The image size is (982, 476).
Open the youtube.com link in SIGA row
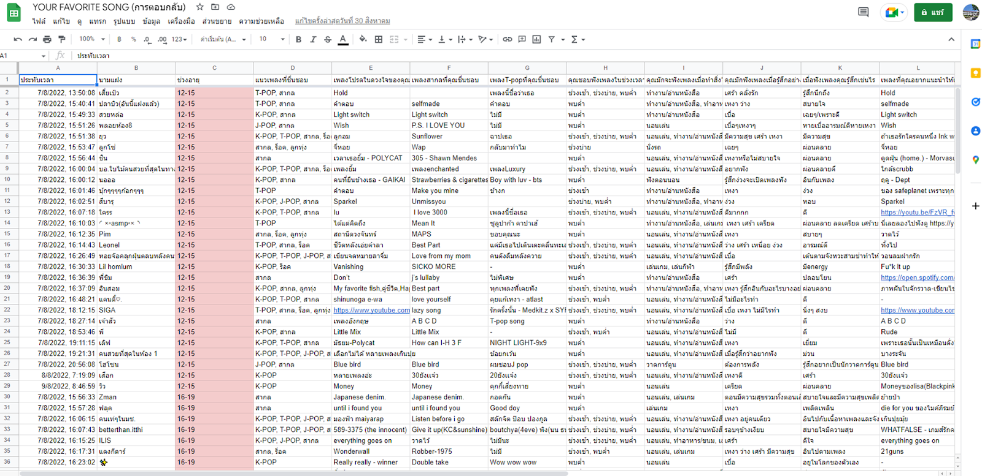371,311
